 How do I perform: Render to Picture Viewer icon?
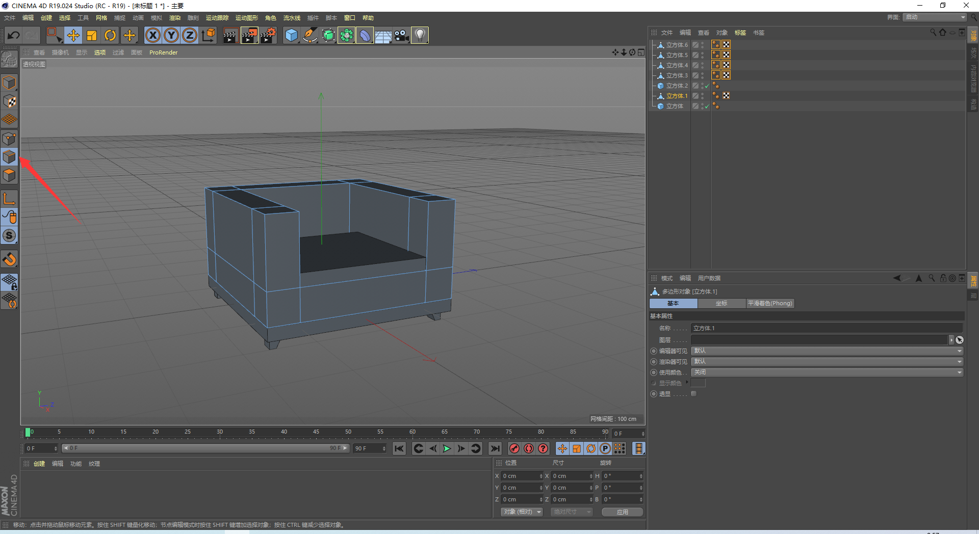click(x=249, y=35)
